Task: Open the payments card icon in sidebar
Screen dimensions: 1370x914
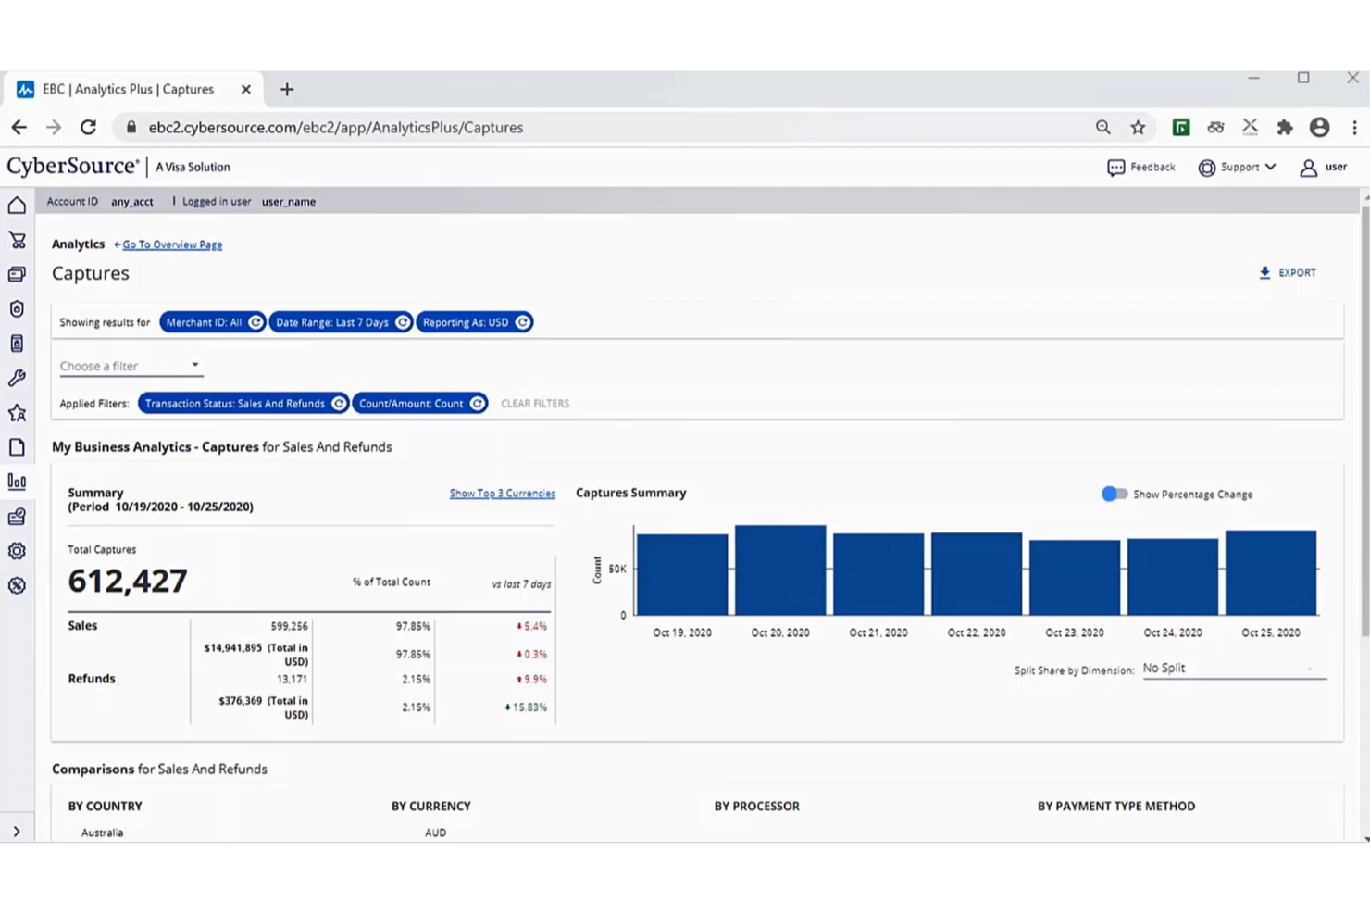Action: tap(17, 273)
